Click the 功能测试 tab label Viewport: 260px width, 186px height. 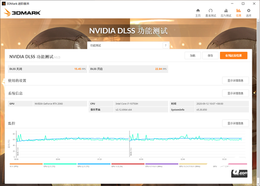point(95,45)
